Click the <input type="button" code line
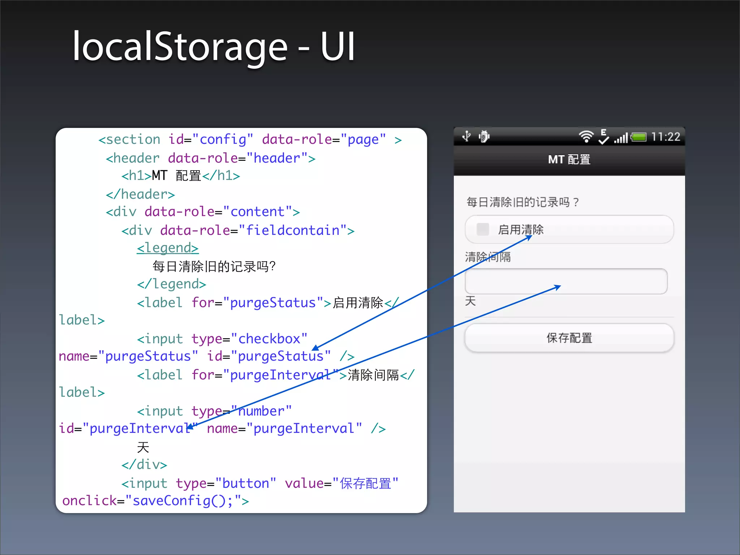Image resolution: width=740 pixels, height=555 pixels. click(x=260, y=483)
